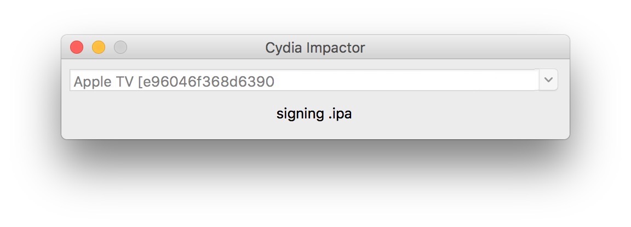Close the Cydia Impactor window
The height and width of the screenshot is (227, 631).
tap(77, 48)
